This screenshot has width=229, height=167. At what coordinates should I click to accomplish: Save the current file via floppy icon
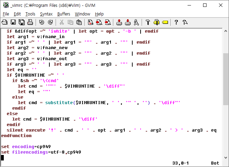click(x=13, y=22)
